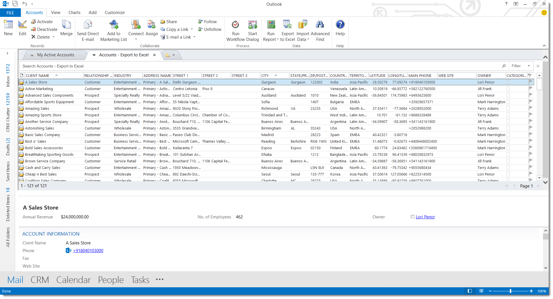The height and width of the screenshot is (299, 553).
Task: Click the Start Dialog icon
Action: [x=252, y=25]
